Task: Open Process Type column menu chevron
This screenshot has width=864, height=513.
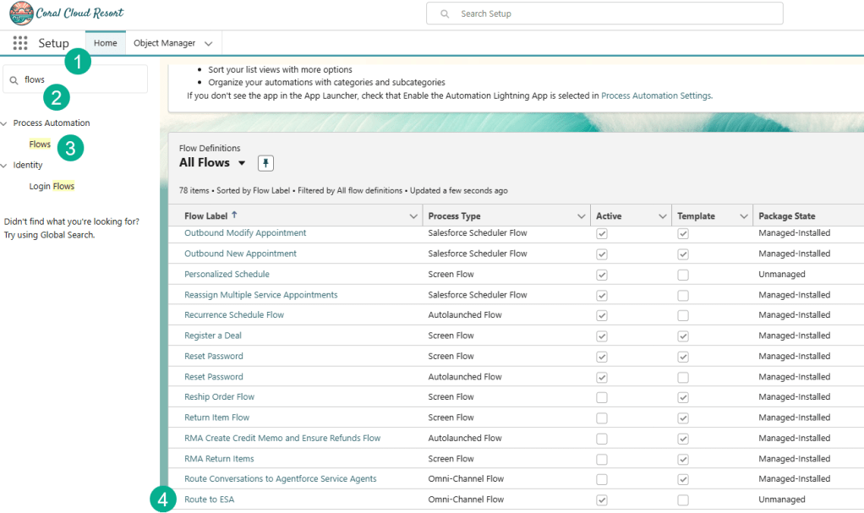Action: 581,216
